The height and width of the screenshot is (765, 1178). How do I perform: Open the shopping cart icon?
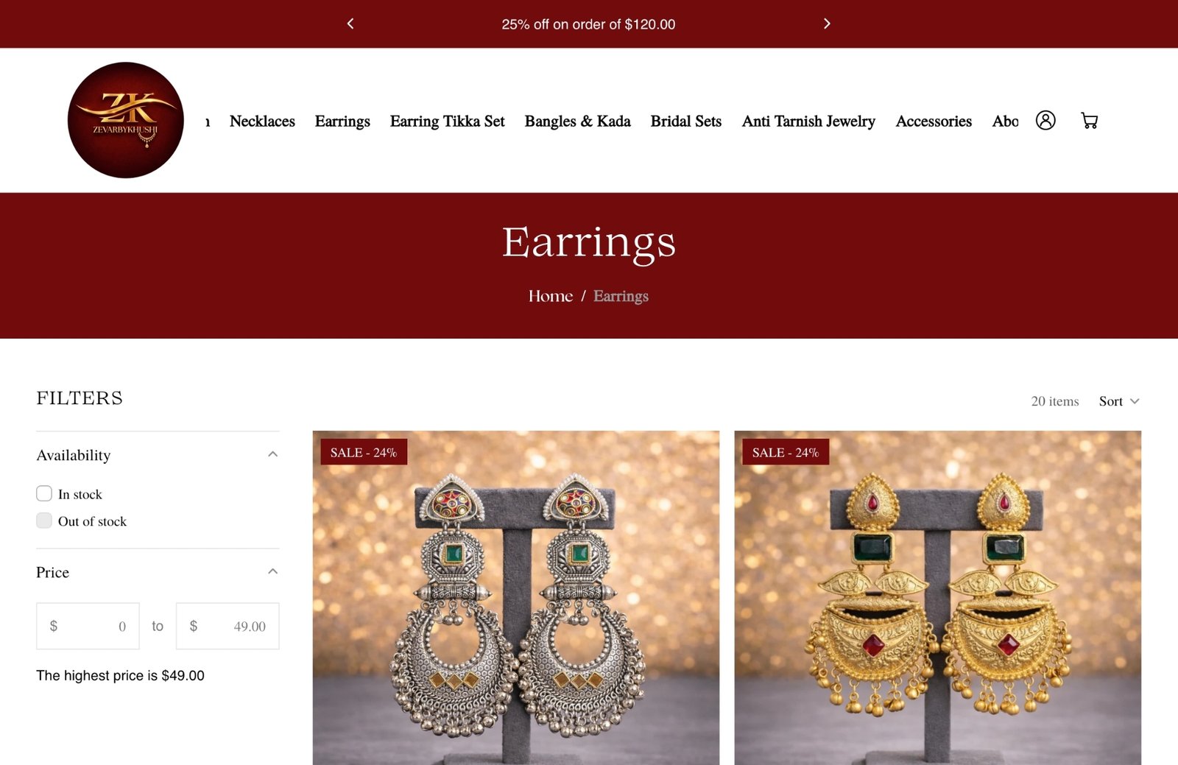click(1089, 120)
